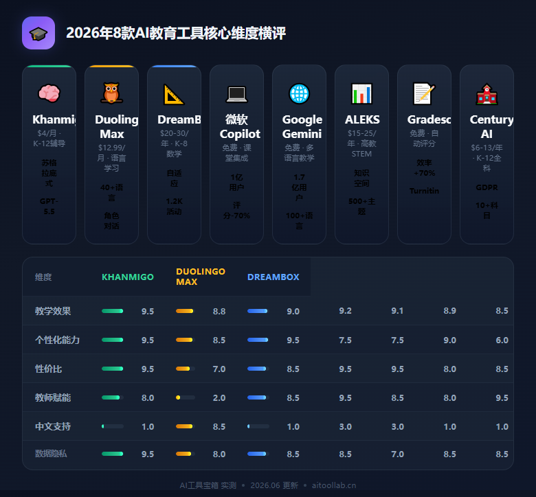Click last-column score 6.0 in 个性化能力 row

pyautogui.click(x=502, y=340)
